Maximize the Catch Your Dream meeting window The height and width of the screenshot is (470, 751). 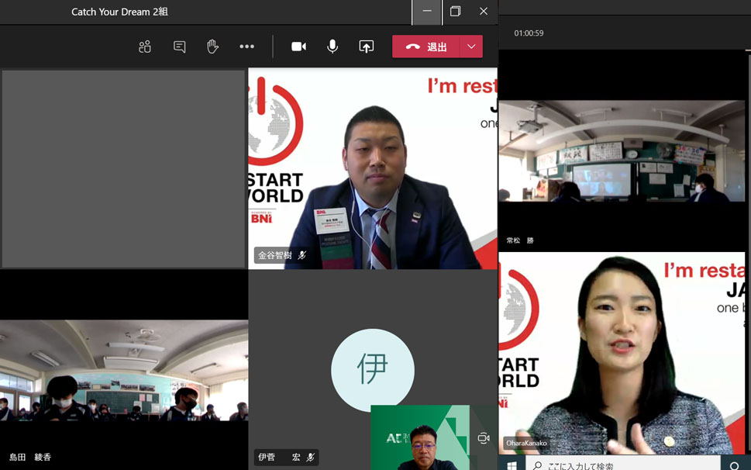click(455, 12)
